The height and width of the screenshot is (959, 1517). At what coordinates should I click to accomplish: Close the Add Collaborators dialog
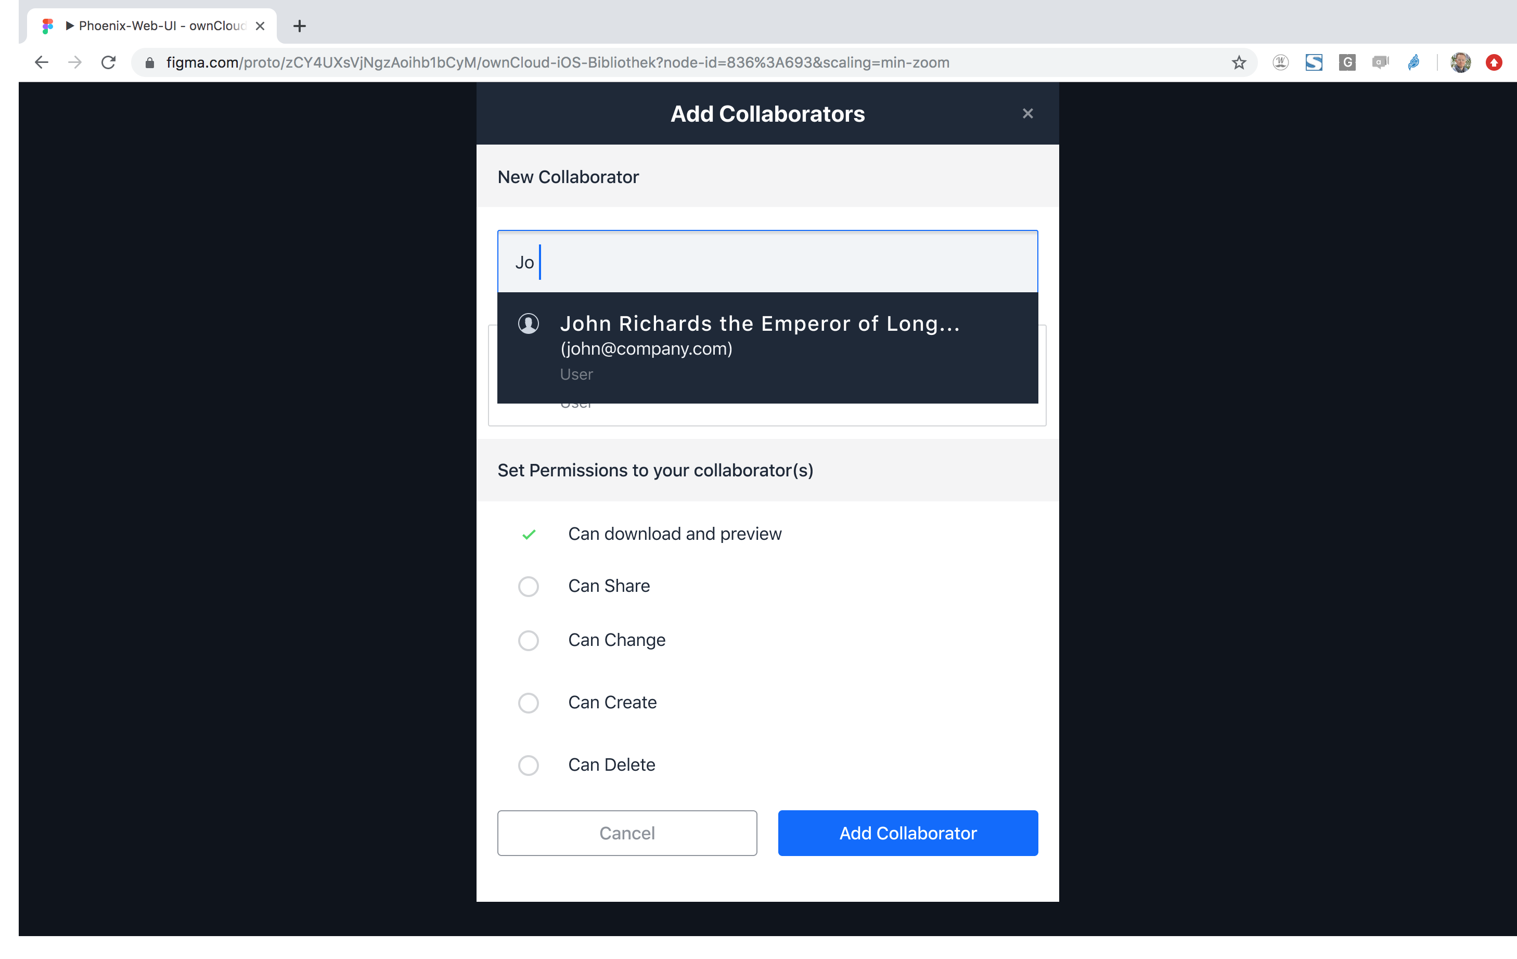point(1027,113)
